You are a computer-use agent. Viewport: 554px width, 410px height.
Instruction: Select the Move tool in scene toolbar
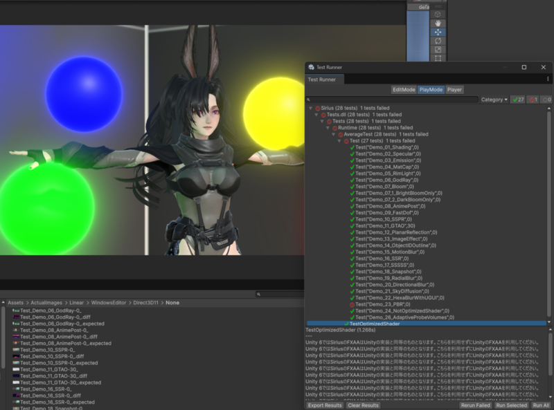[438, 32]
